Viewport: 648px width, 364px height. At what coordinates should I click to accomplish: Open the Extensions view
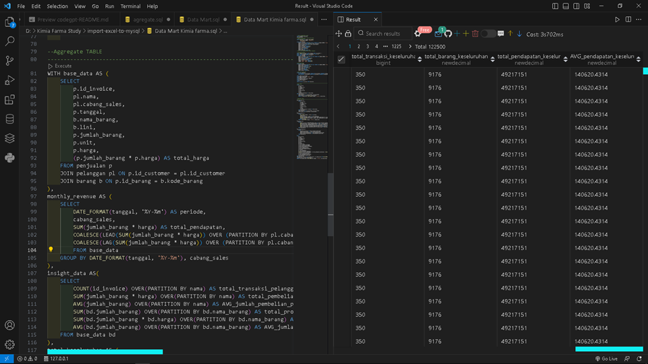(x=10, y=100)
